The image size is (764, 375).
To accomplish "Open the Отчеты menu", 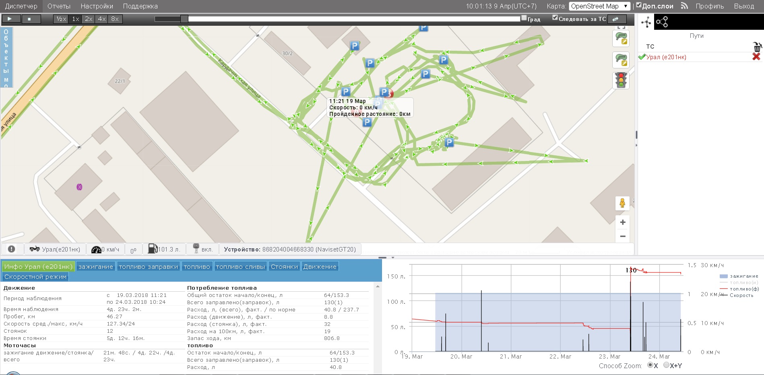I will [x=59, y=6].
